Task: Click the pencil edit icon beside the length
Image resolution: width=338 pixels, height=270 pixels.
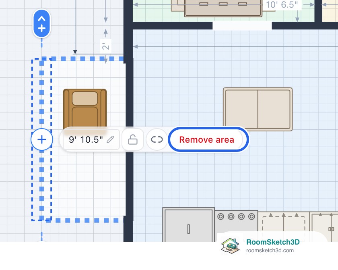Action: point(110,139)
